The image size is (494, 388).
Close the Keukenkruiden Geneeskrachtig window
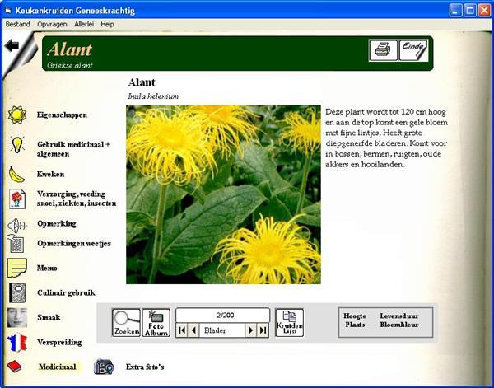[484, 11]
